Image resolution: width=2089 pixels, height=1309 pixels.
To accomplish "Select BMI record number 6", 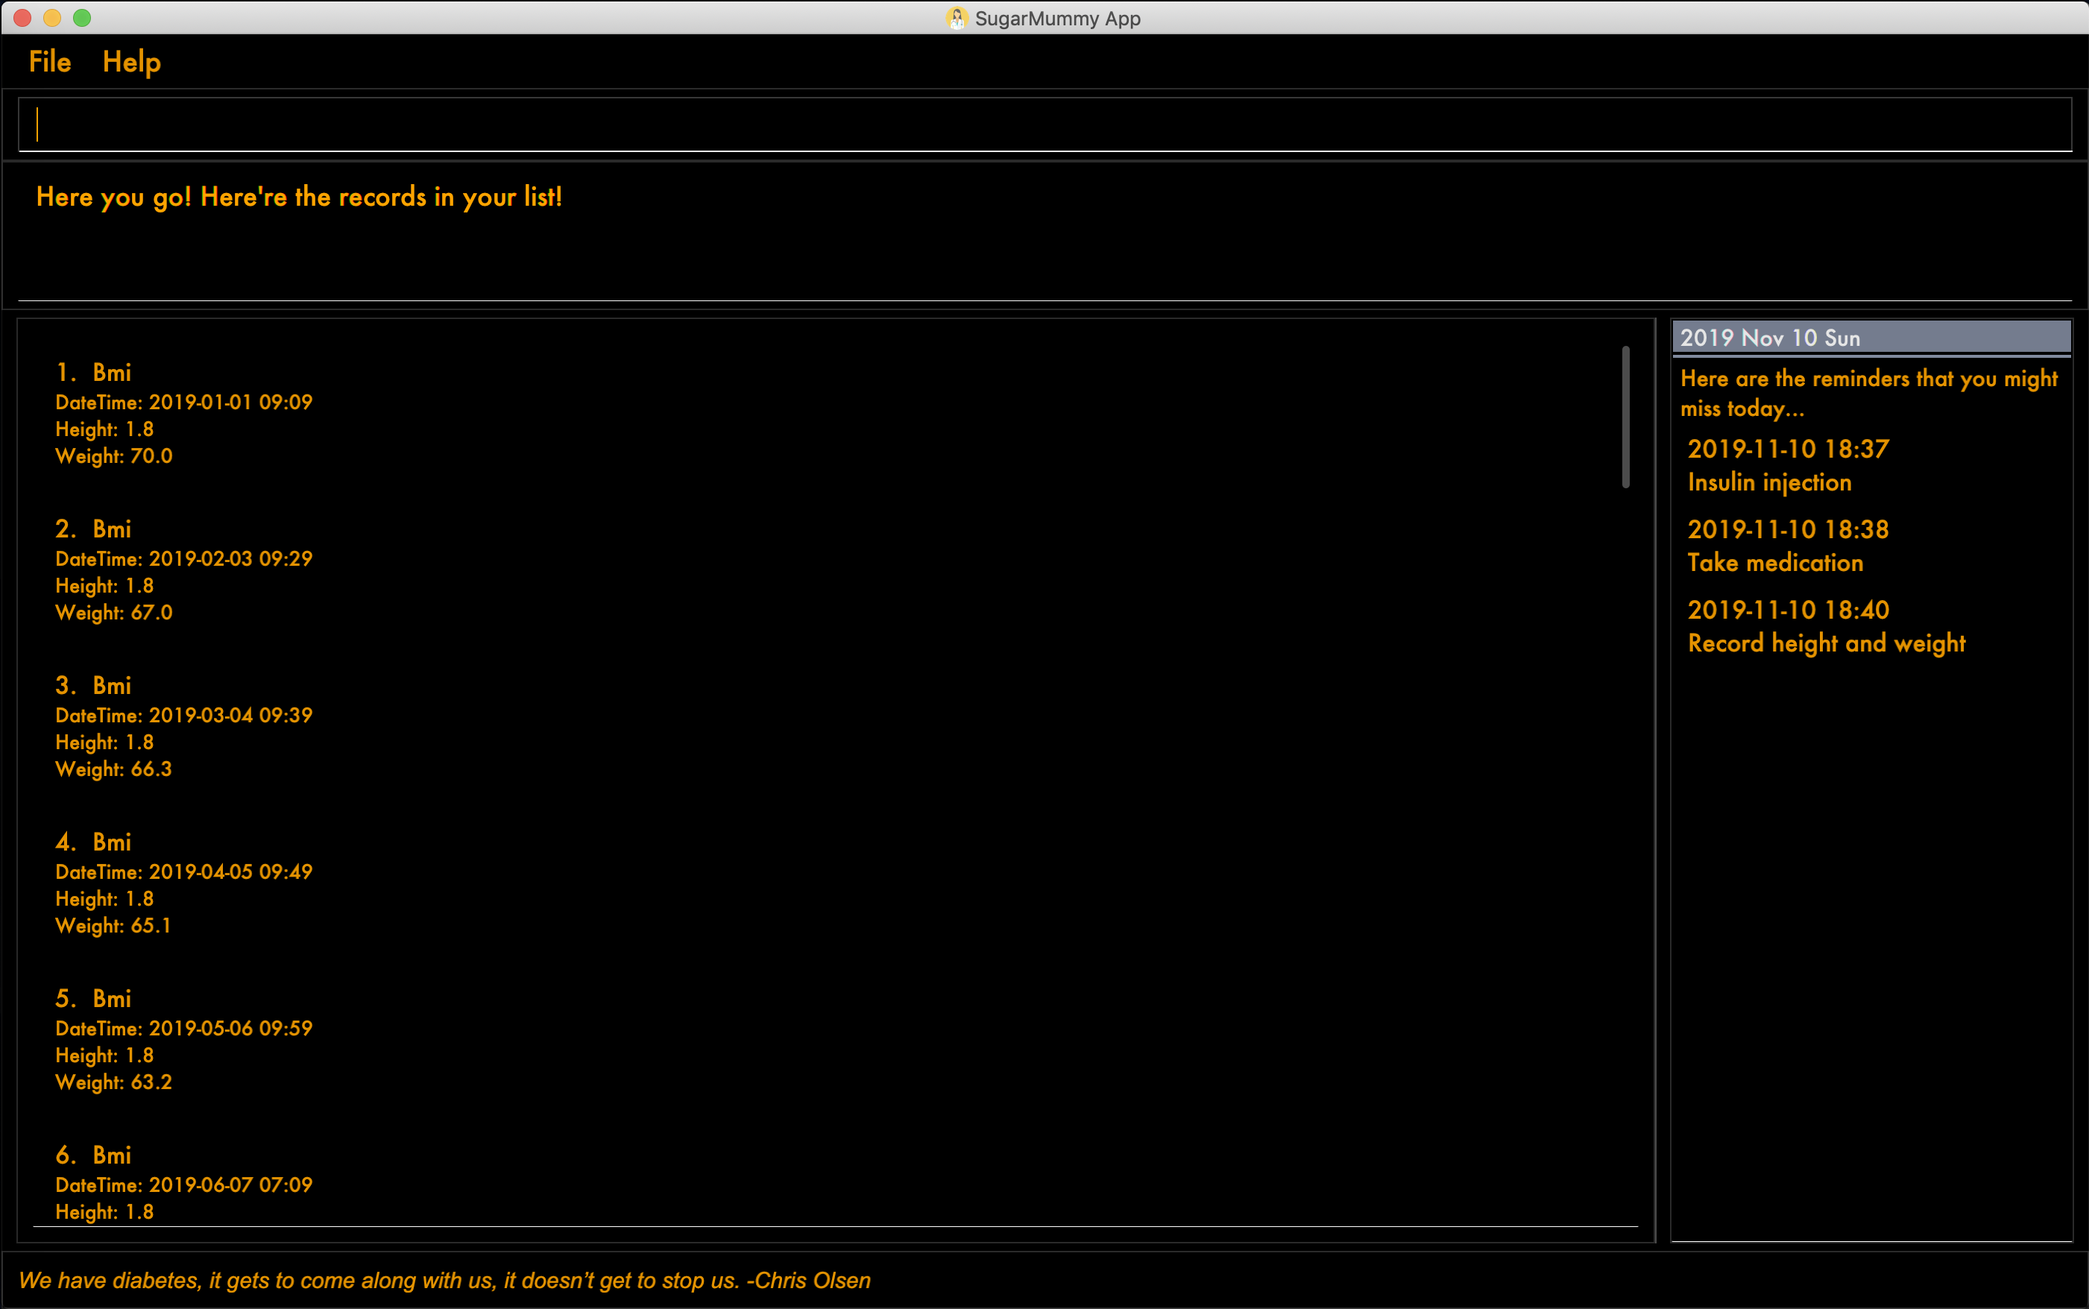I will 93,1155.
